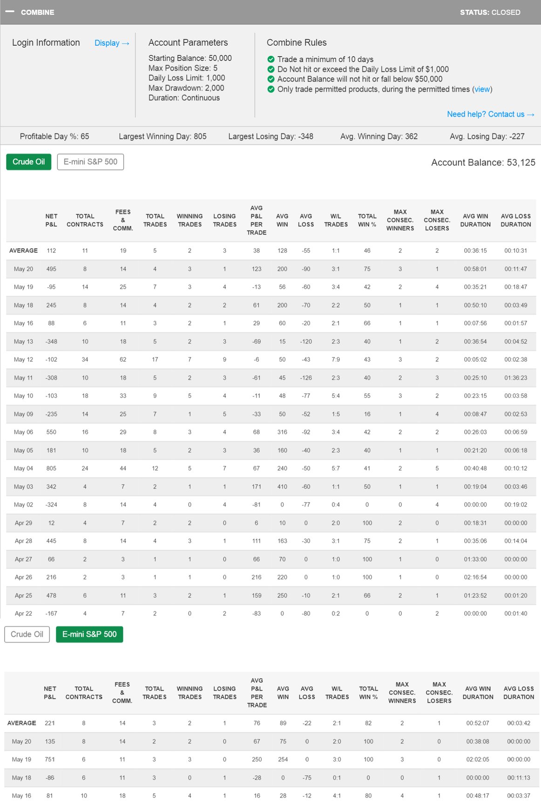Select the outlined Crude Oil tab in lower section
The height and width of the screenshot is (803, 541).
point(27,634)
